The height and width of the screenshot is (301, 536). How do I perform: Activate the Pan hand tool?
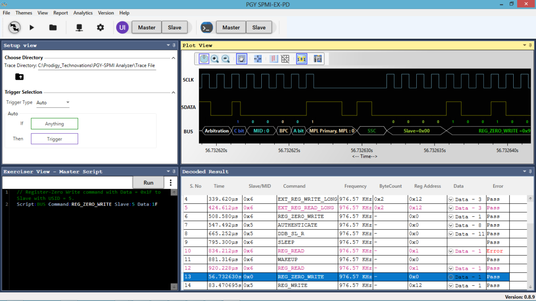(x=242, y=59)
